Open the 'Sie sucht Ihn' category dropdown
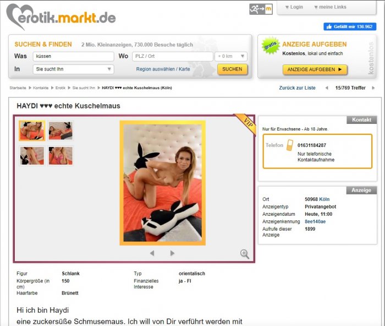This screenshot has width=385, height=326. 73,69
